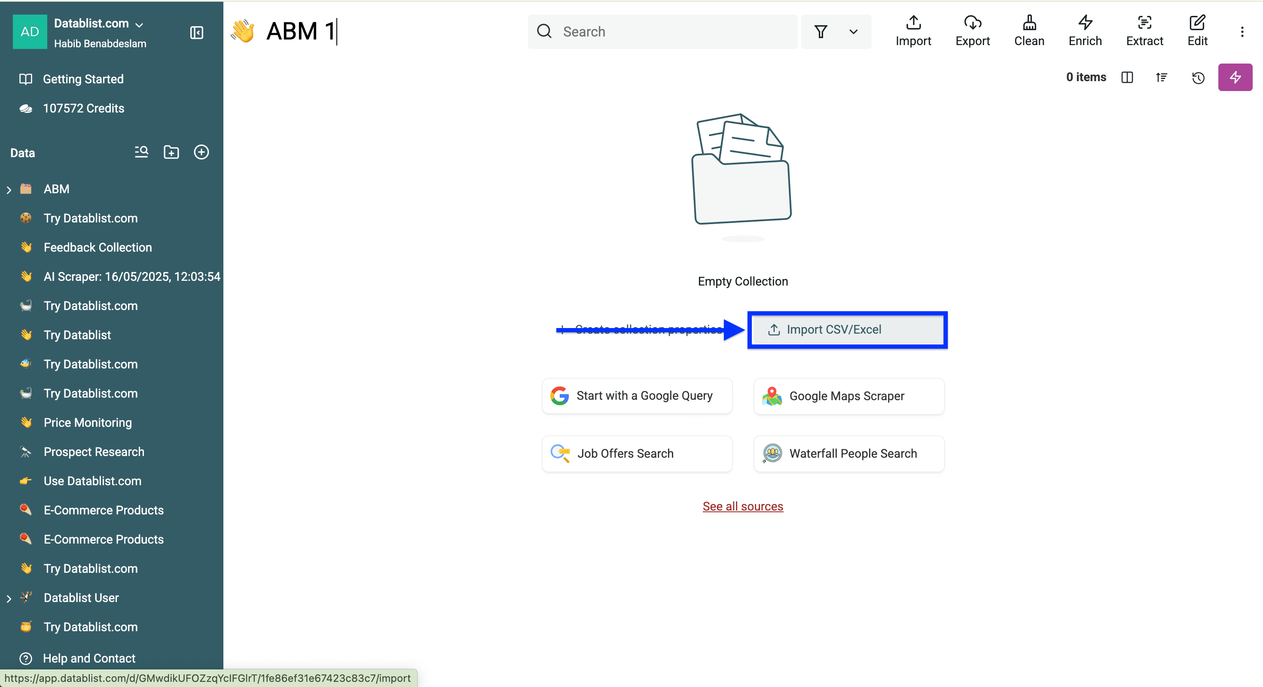Toggle the column layout view icon
Screen dimensions: 1263x687
coord(1127,77)
